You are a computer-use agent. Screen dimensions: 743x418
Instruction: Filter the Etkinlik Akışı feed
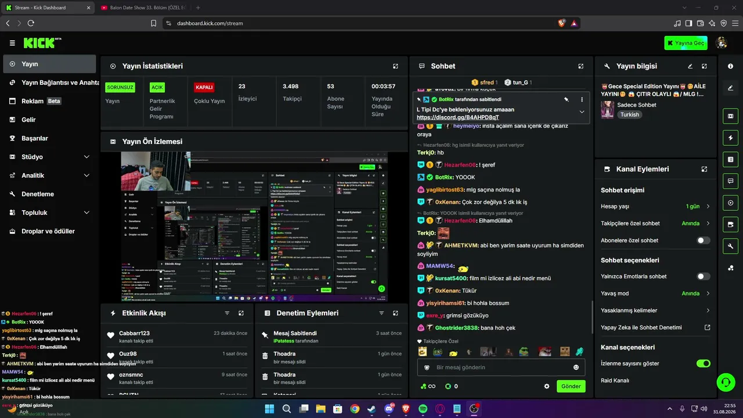pos(227,313)
